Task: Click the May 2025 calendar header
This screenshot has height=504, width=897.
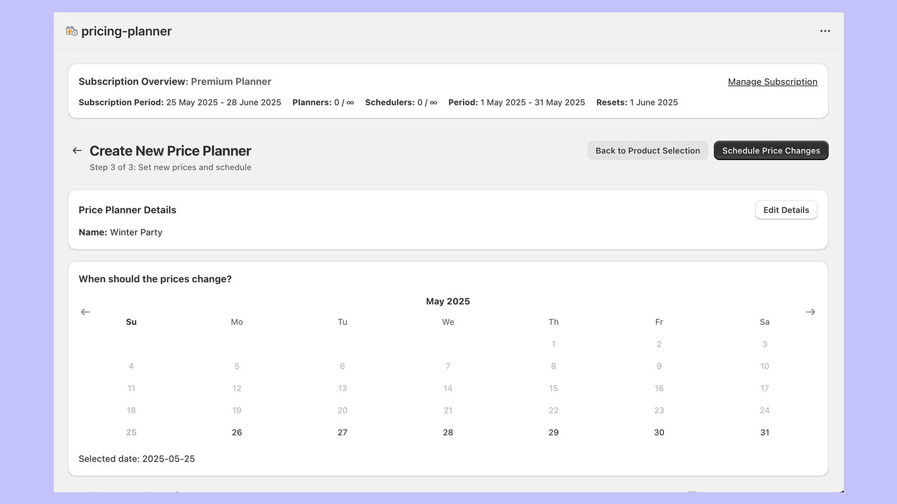Action: click(448, 301)
